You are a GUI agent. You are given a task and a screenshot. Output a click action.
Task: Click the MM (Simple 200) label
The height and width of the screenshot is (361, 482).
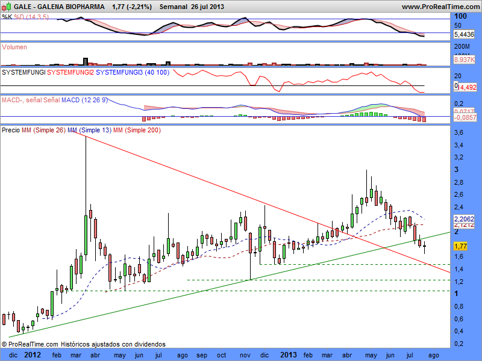click(137, 130)
